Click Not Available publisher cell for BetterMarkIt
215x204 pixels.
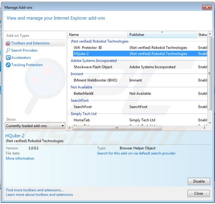140,93
